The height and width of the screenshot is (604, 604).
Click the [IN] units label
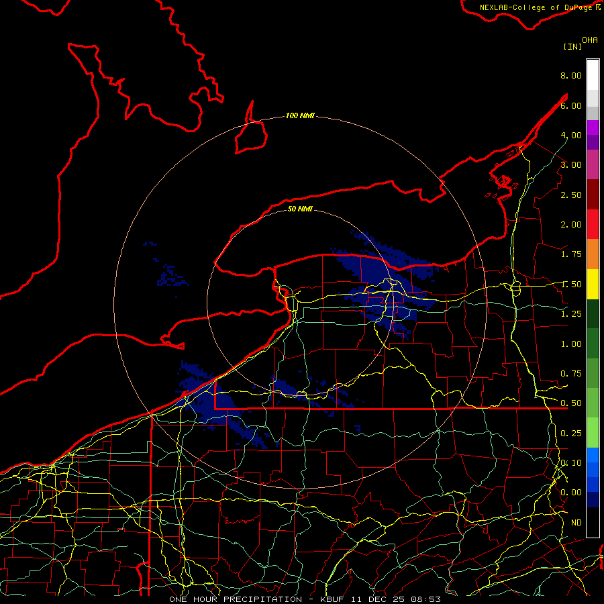(x=572, y=46)
